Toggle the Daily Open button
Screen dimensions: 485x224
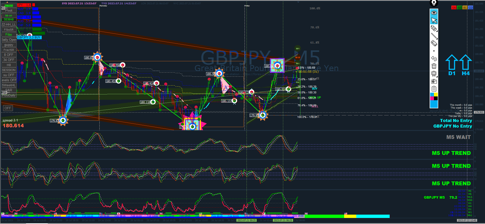click(x=9, y=40)
